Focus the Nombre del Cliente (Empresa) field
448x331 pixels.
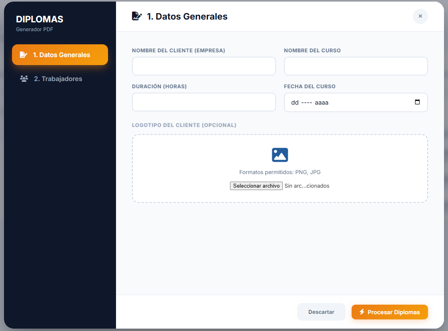click(x=204, y=66)
